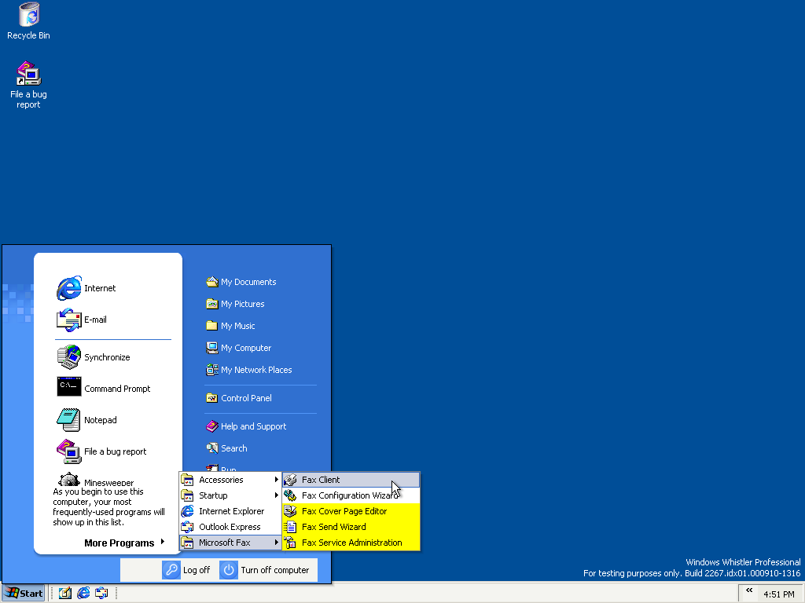Click the Start button
The width and height of the screenshot is (805, 603).
(24, 594)
